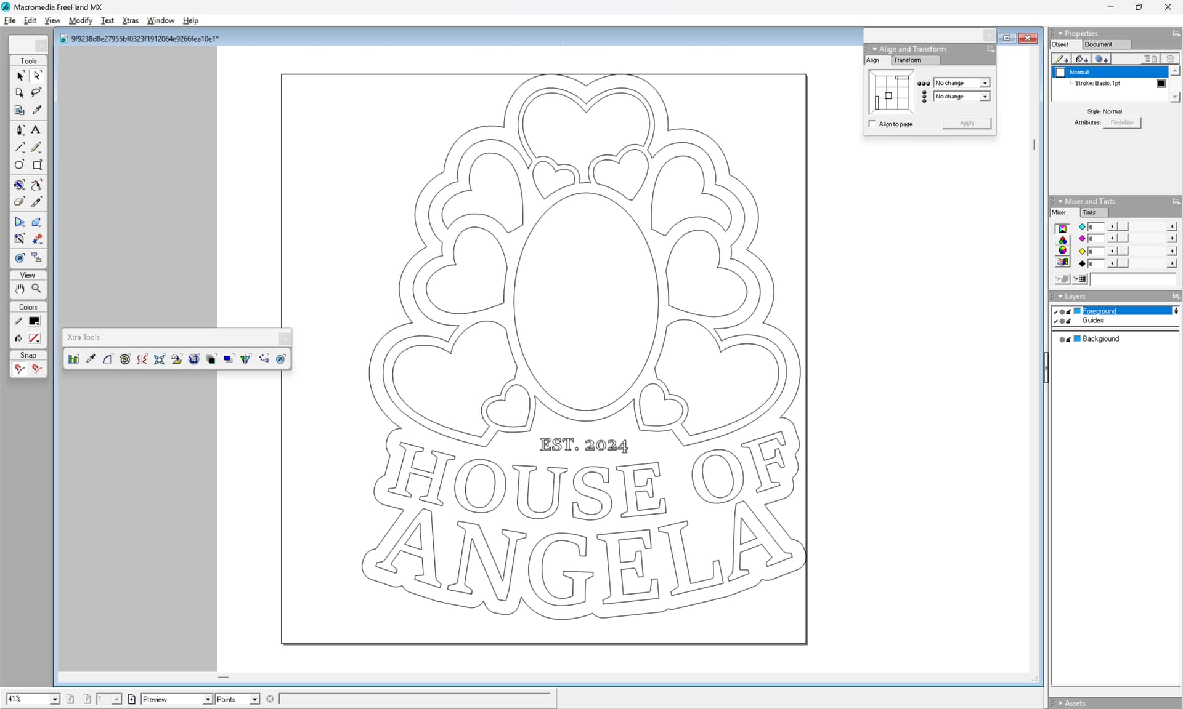Activate the Eraser tool
Image resolution: width=1183 pixels, height=709 pixels.
tap(20, 201)
